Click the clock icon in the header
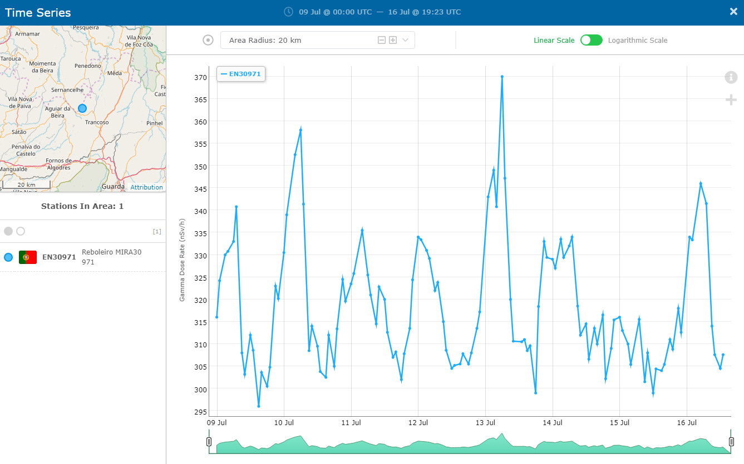This screenshot has height=464, width=744. [x=288, y=12]
